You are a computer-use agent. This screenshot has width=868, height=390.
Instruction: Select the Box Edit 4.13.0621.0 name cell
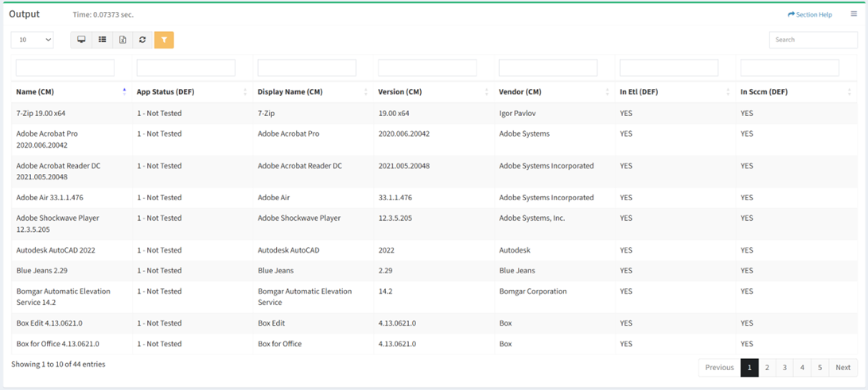click(72, 323)
